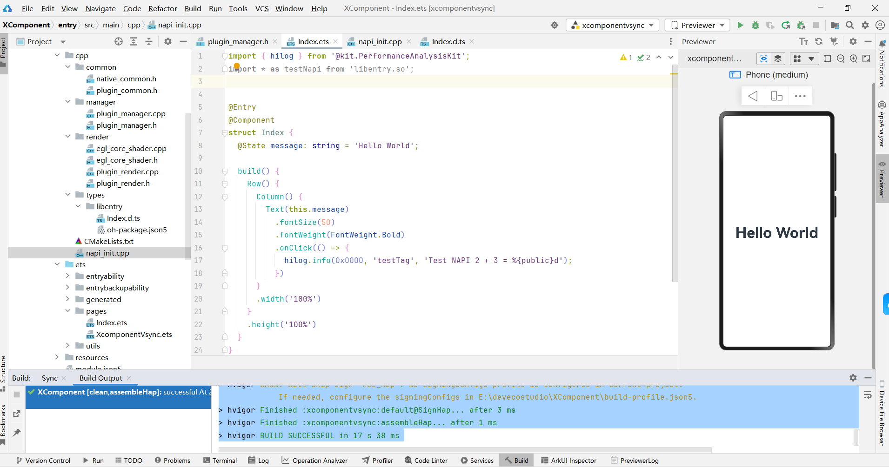Viewport: 889px width, 467px height.
Task: Click the Previewer back triangle button
Action: (x=753, y=96)
